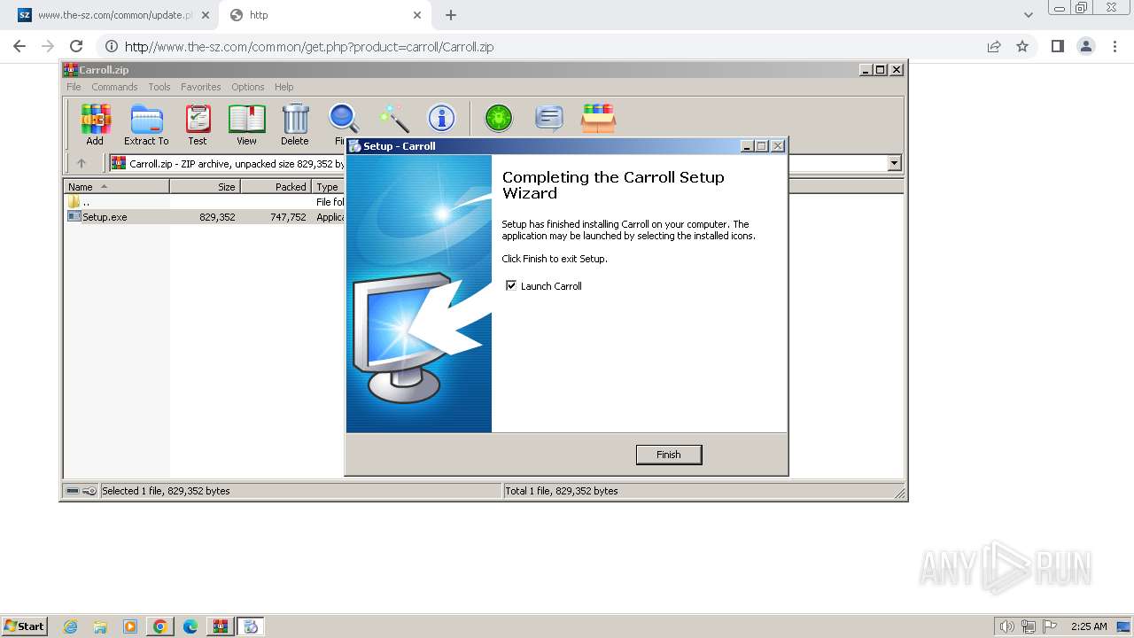This screenshot has height=638, width=1134.
Task: Click the browser address URL field
Action: click(549, 46)
